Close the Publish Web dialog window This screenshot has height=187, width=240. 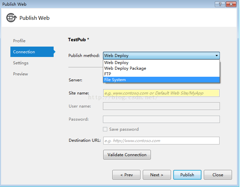point(231,4)
